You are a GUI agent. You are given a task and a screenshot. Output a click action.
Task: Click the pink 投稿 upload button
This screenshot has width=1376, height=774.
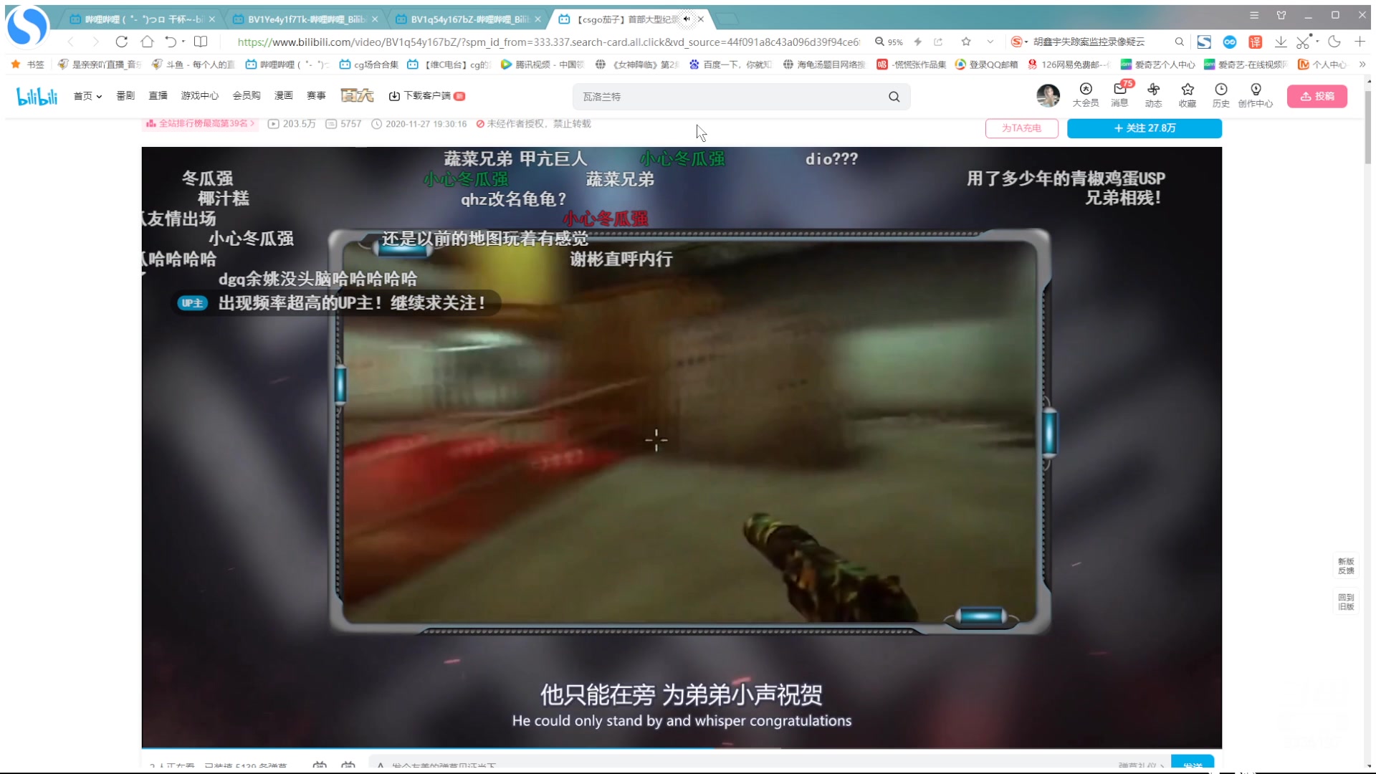pyautogui.click(x=1317, y=96)
